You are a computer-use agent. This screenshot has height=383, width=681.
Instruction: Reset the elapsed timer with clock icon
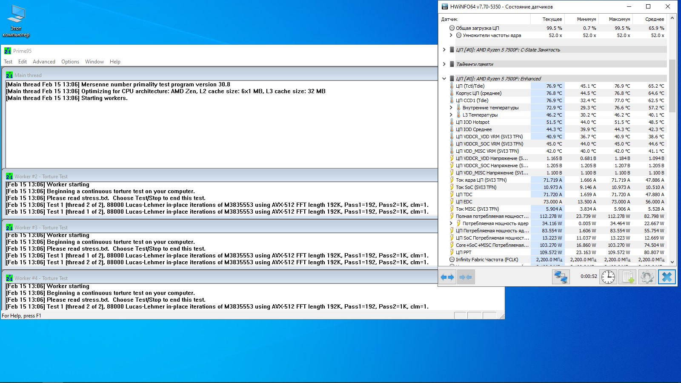(608, 277)
